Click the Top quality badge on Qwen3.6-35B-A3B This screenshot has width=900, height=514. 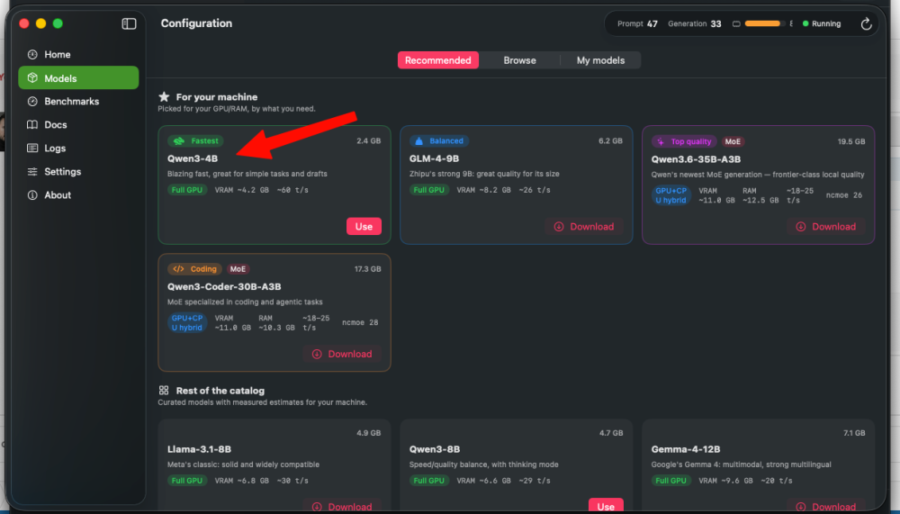(684, 141)
